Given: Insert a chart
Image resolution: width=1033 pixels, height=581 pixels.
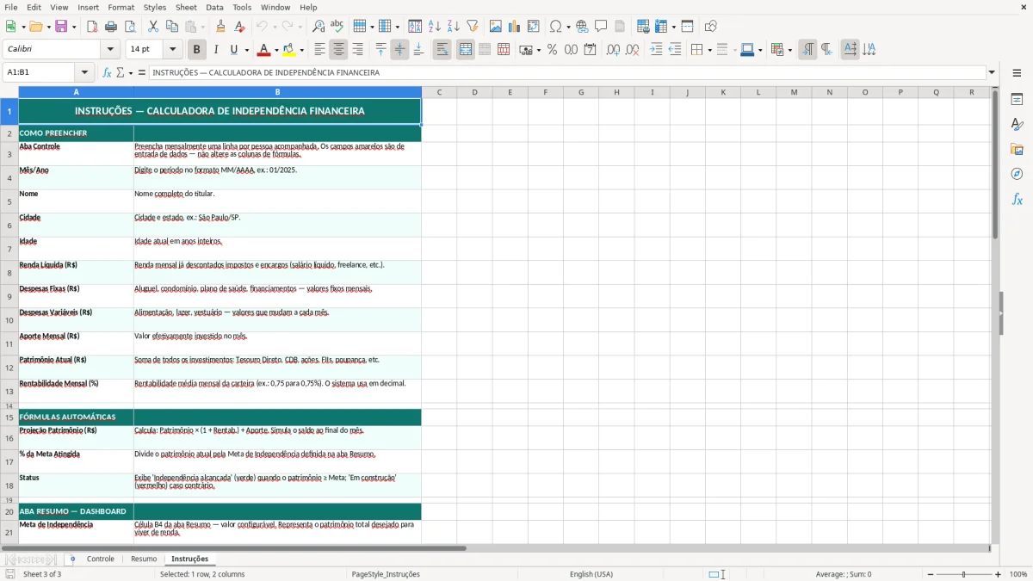Looking at the screenshot, I should [514, 27].
